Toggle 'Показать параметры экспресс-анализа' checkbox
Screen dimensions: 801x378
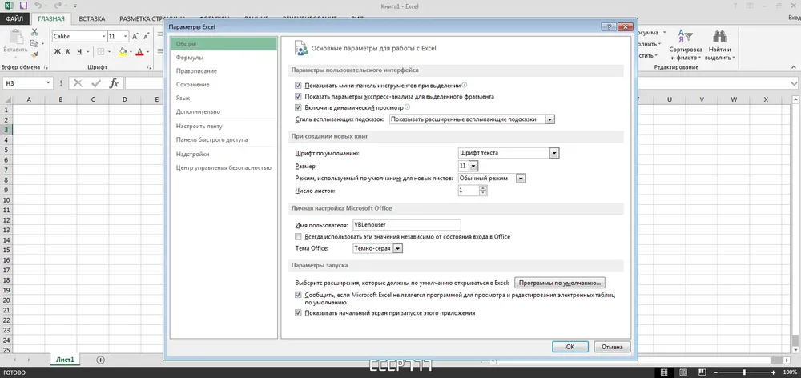click(298, 97)
